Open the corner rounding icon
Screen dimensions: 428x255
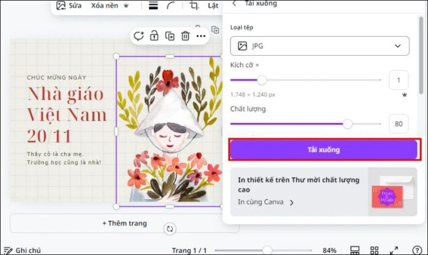click(x=171, y=6)
